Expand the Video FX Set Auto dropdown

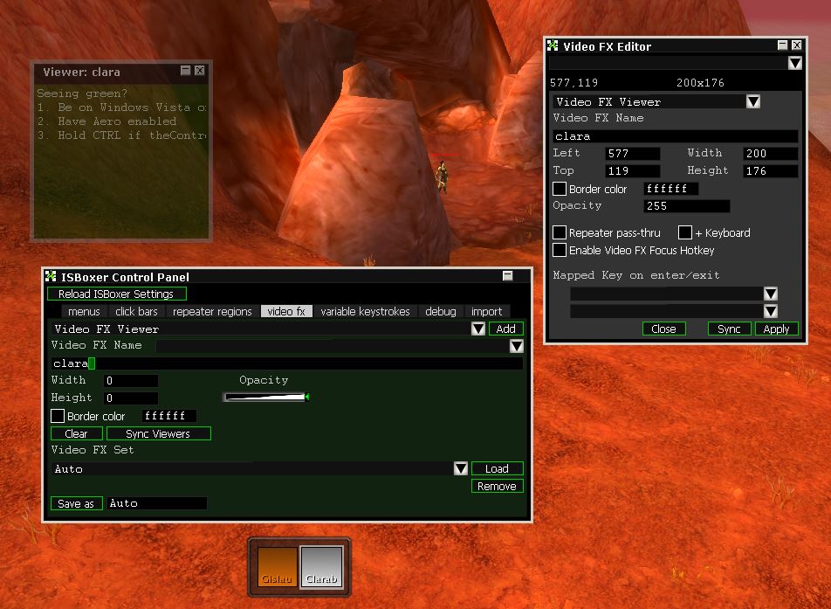click(461, 468)
